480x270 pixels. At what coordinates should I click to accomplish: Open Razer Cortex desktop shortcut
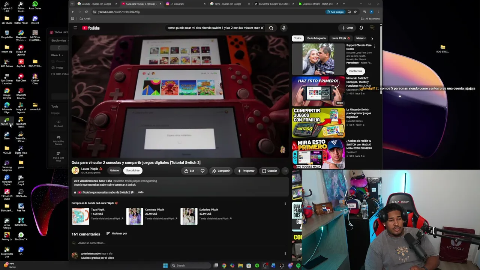(35, 5)
